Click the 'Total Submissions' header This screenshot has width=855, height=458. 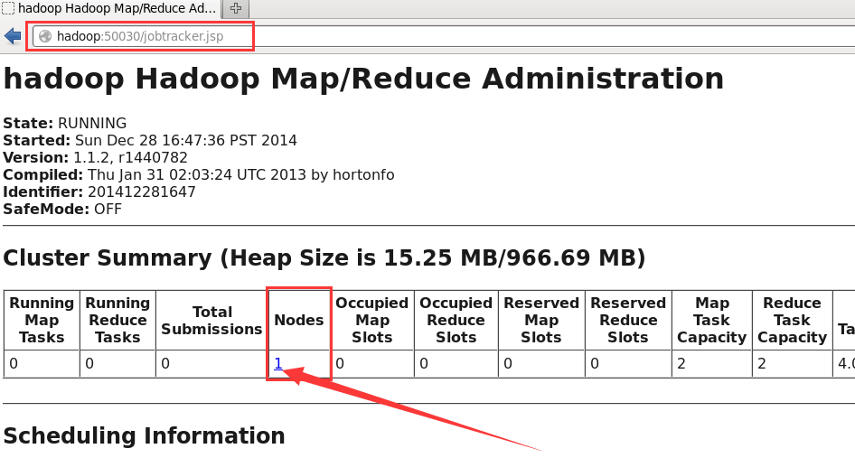pyautogui.click(x=212, y=320)
